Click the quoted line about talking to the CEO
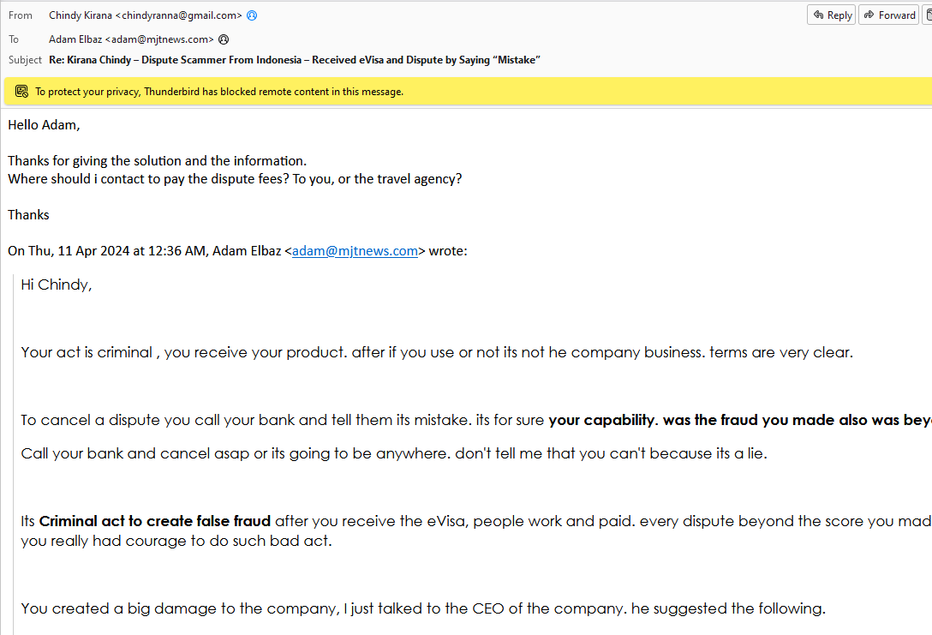This screenshot has width=932, height=635. 422,609
